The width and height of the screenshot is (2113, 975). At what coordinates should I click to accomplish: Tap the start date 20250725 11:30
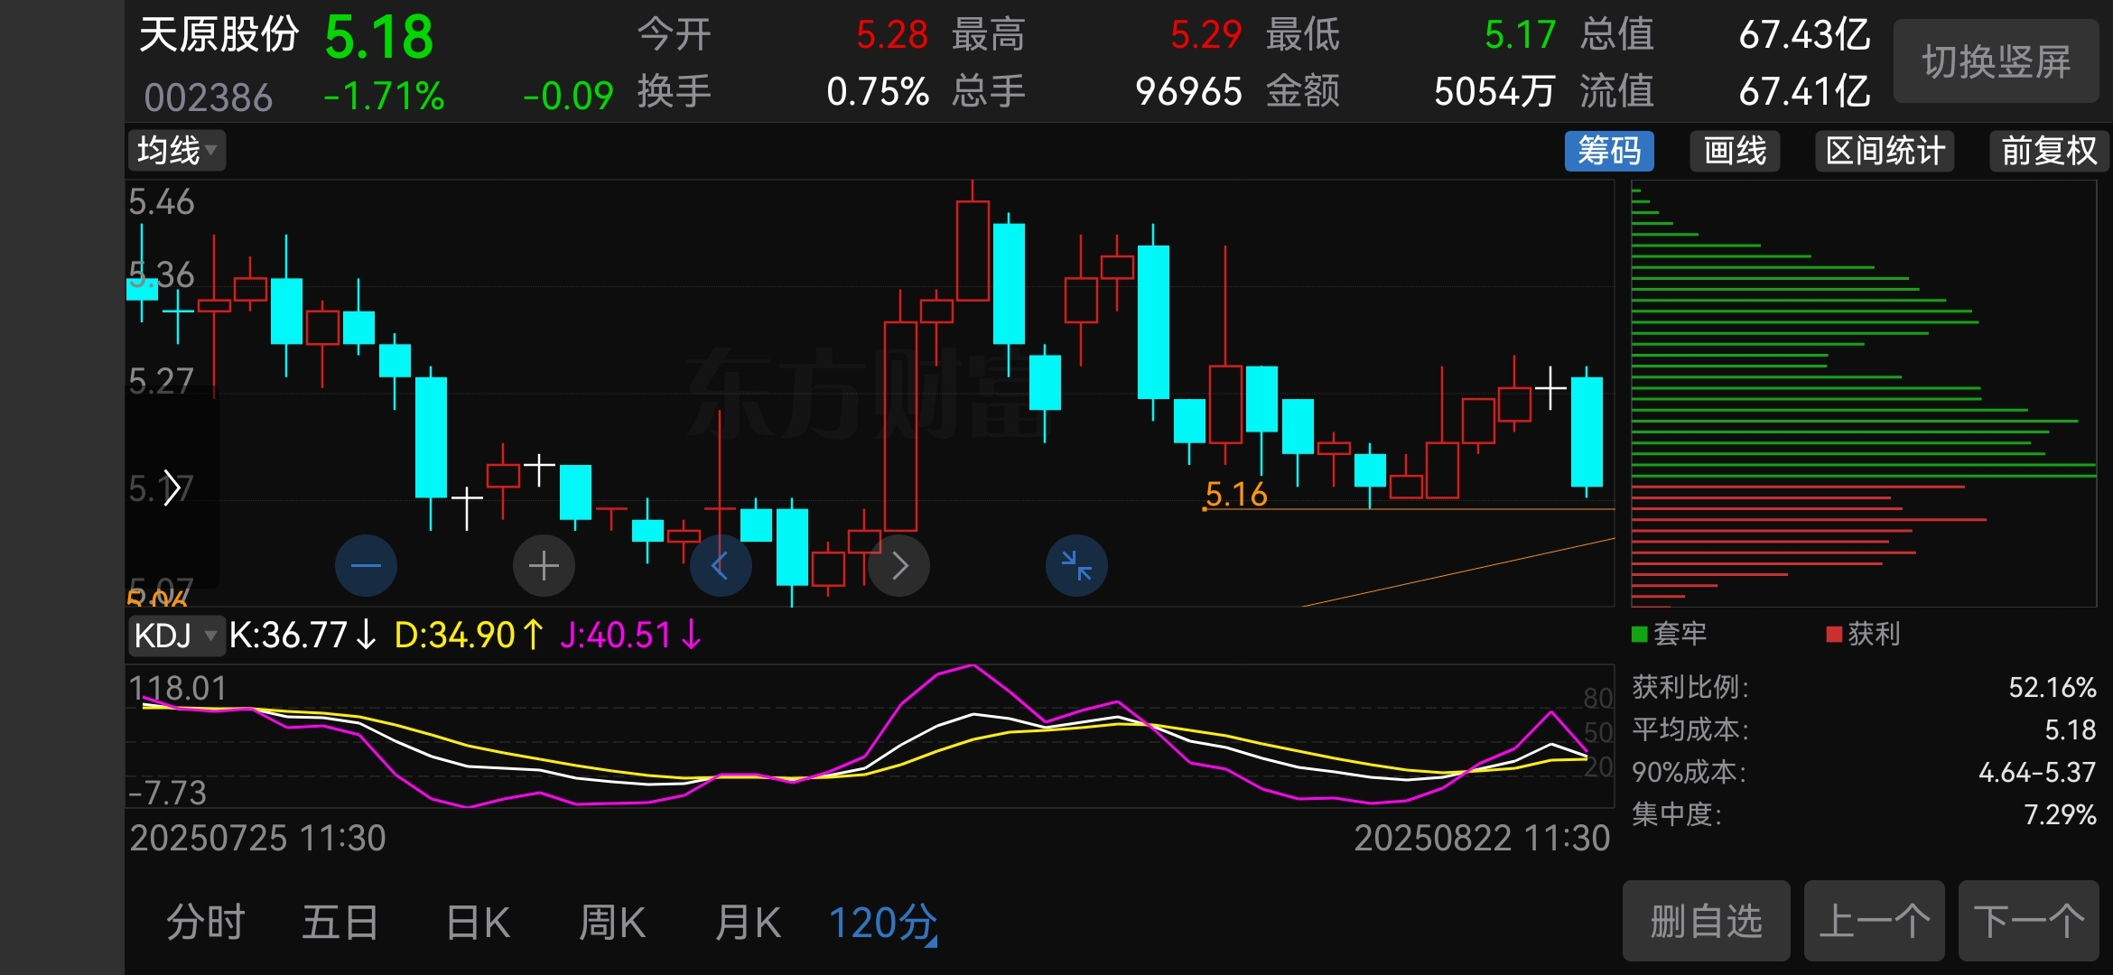click(x=257, y=839)
